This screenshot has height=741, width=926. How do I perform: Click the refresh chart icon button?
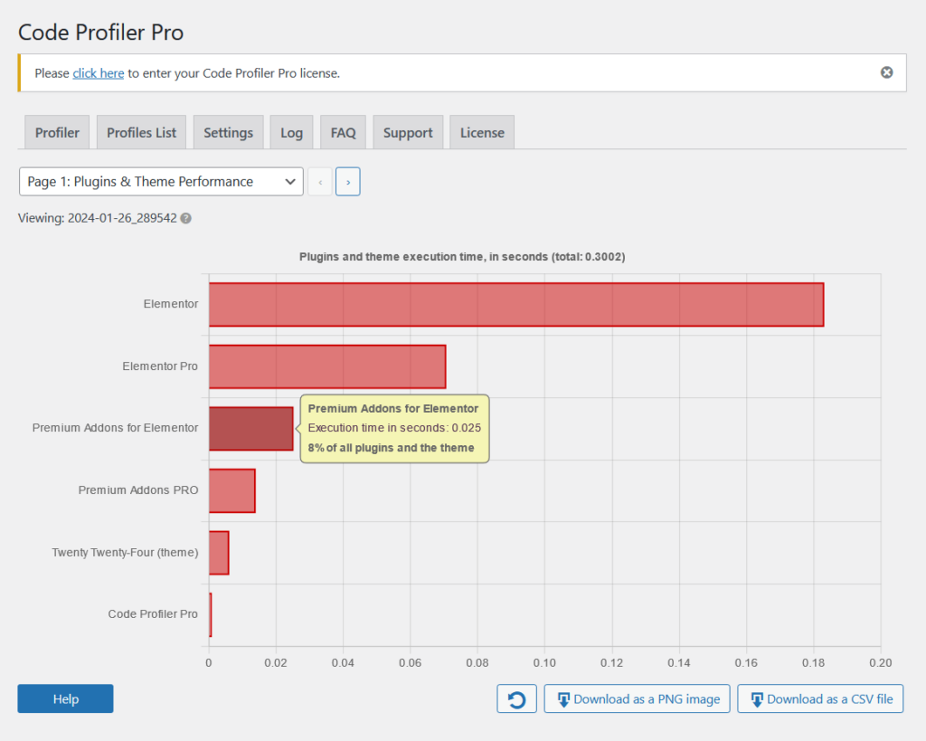coord(516,699)
